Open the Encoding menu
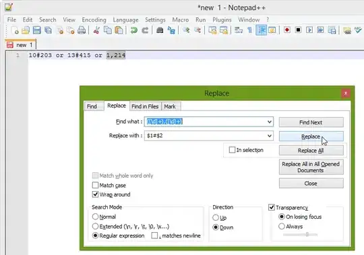 click(x=94, y=20)
